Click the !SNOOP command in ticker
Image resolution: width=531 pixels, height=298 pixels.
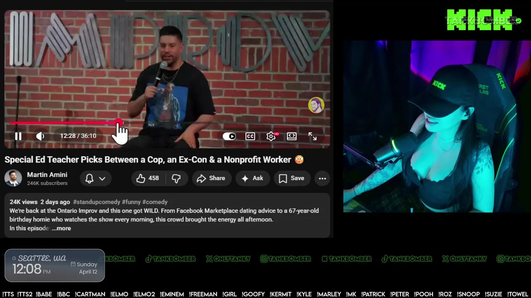[468, 294]
